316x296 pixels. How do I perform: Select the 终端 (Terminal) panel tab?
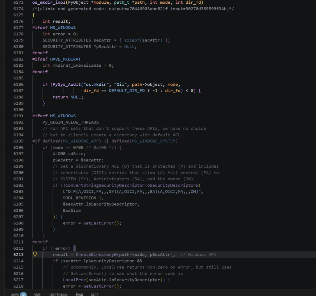click(x=79, y=294)
